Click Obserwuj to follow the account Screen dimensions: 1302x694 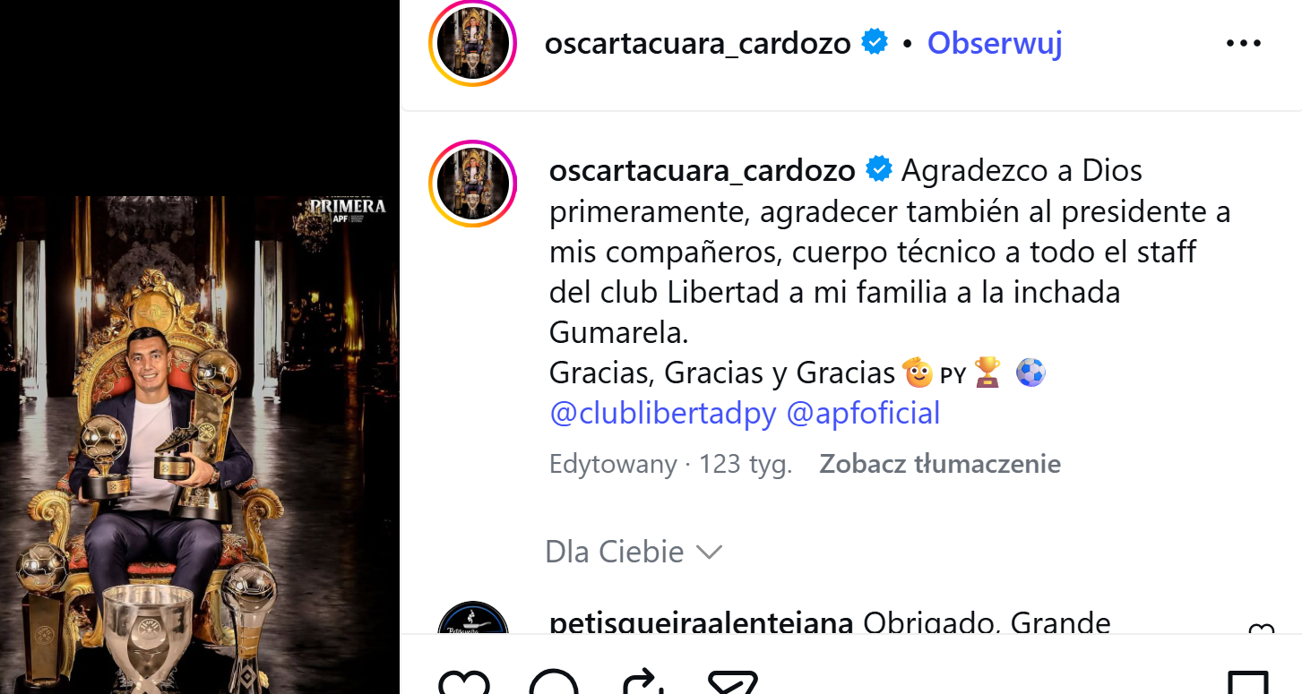click(x=995, y=43)
